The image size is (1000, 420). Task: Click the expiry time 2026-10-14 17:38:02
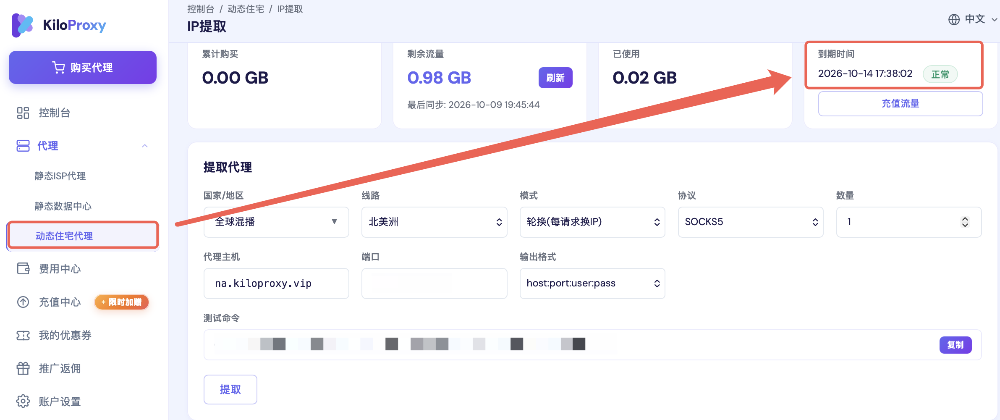click(x=865, y=73)
